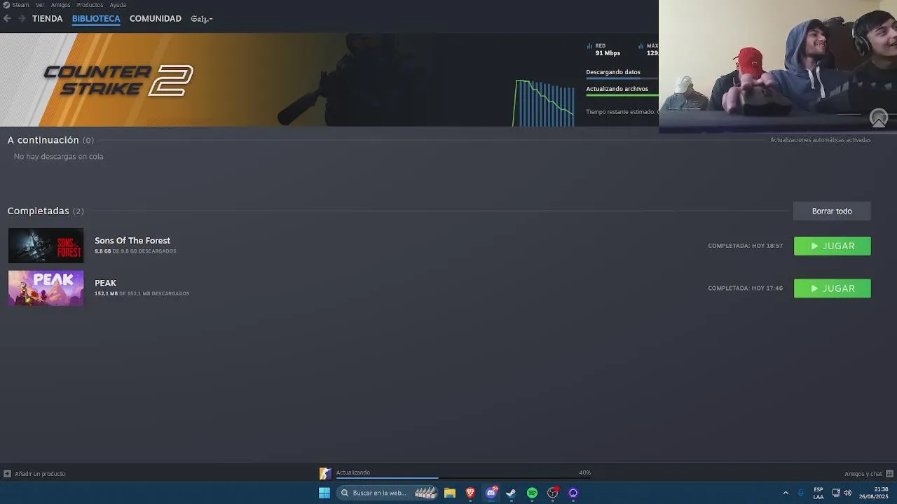
Task: Open the PEAK game thumbnail
Action: tap(46, 288)
